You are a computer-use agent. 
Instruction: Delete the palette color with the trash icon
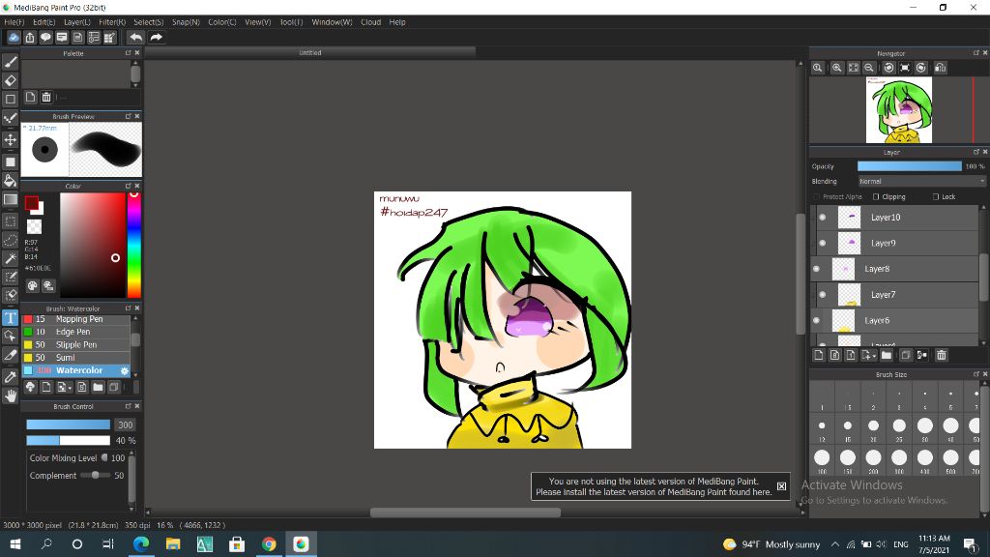pyautogui.click(x=46, y=98)
